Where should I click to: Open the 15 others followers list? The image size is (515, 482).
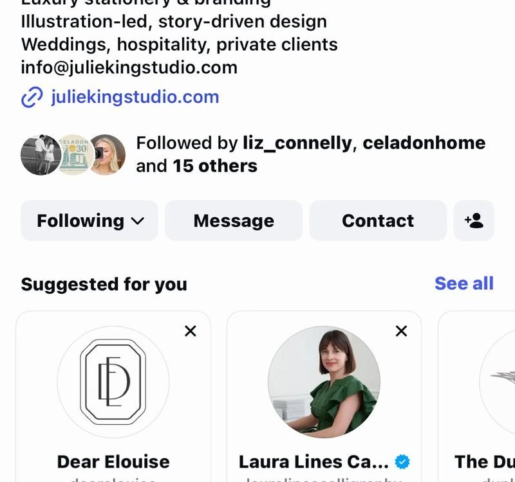tap(215, 166)
